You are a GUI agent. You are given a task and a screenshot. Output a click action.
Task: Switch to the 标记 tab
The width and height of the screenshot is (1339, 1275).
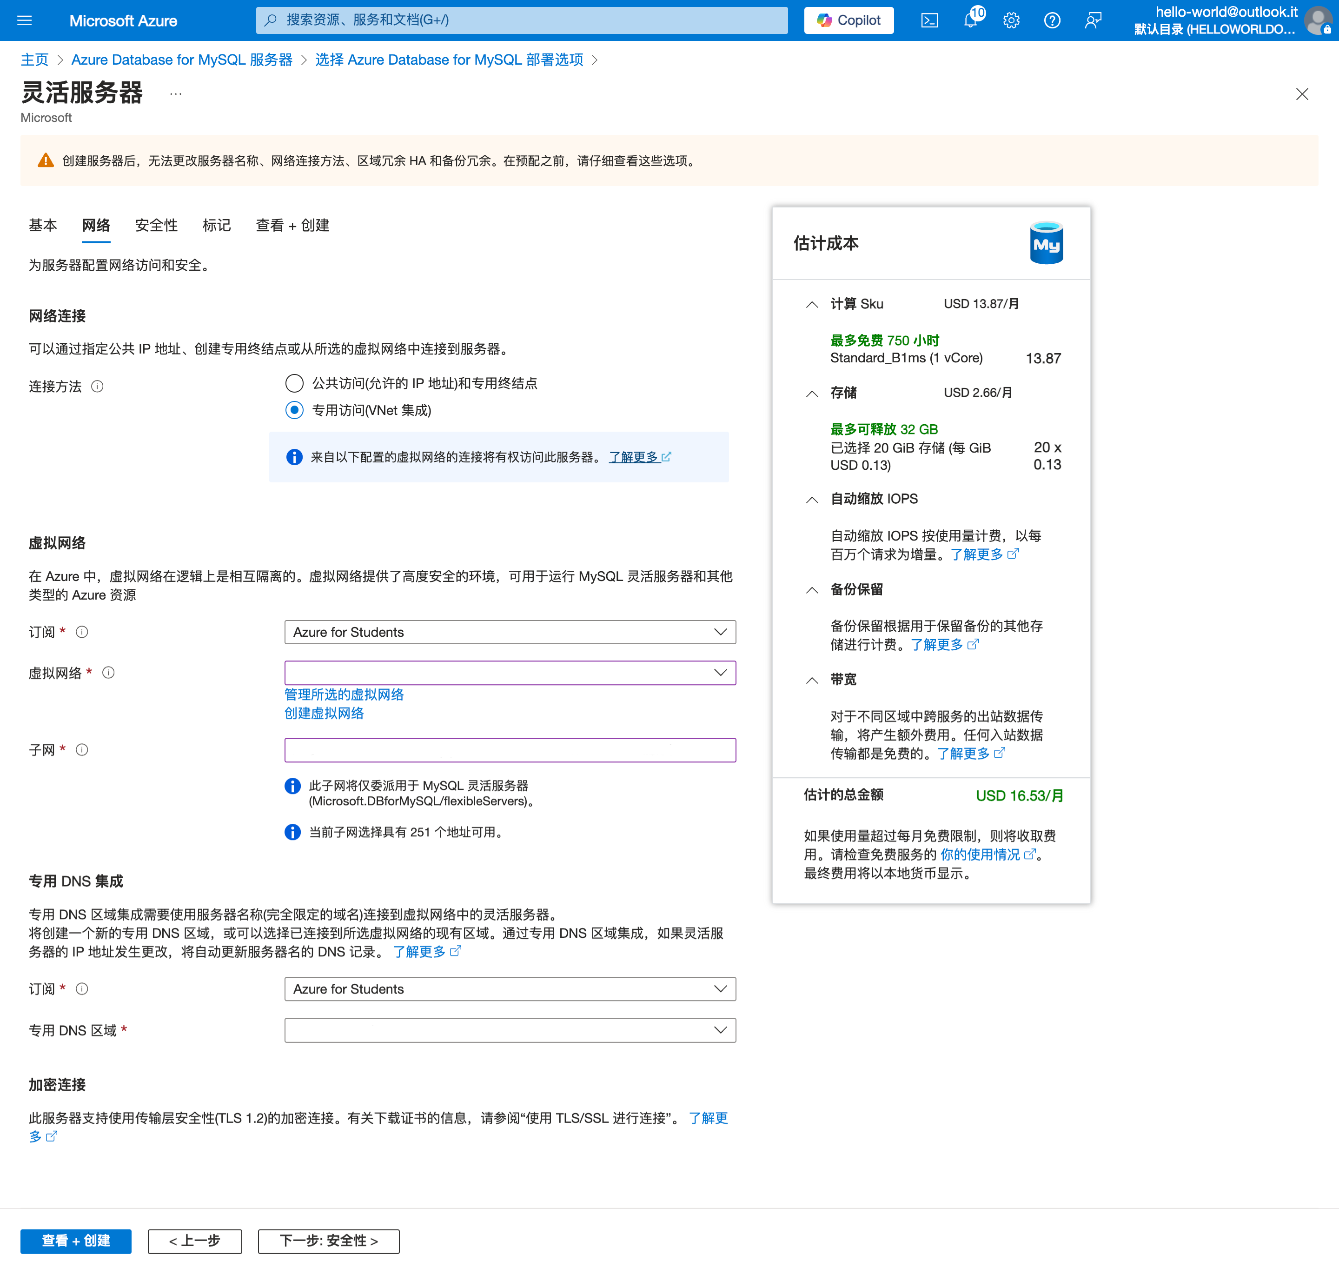click(x=216, y=225)
